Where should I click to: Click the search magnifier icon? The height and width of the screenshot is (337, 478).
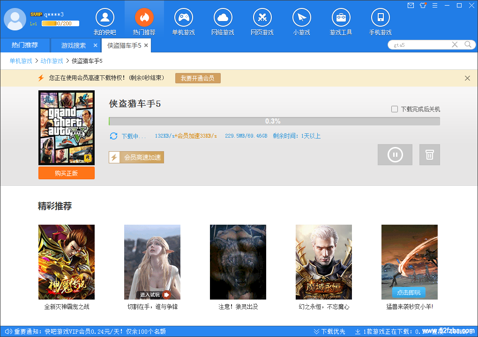tap(468, 45)
